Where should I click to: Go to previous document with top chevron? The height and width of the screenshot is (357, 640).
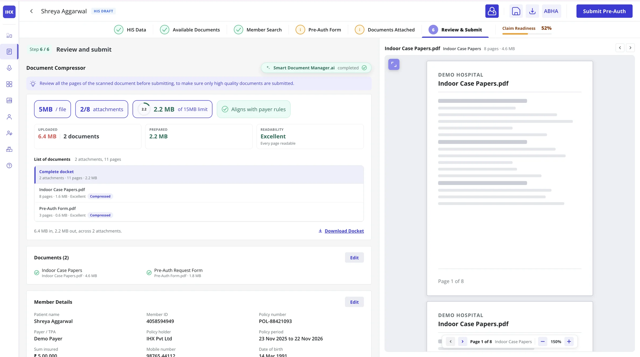click(x=620, y=48)
